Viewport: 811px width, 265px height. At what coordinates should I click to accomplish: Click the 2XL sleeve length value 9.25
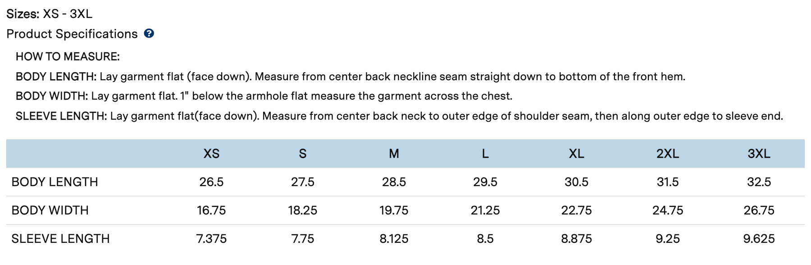[668, 239]
